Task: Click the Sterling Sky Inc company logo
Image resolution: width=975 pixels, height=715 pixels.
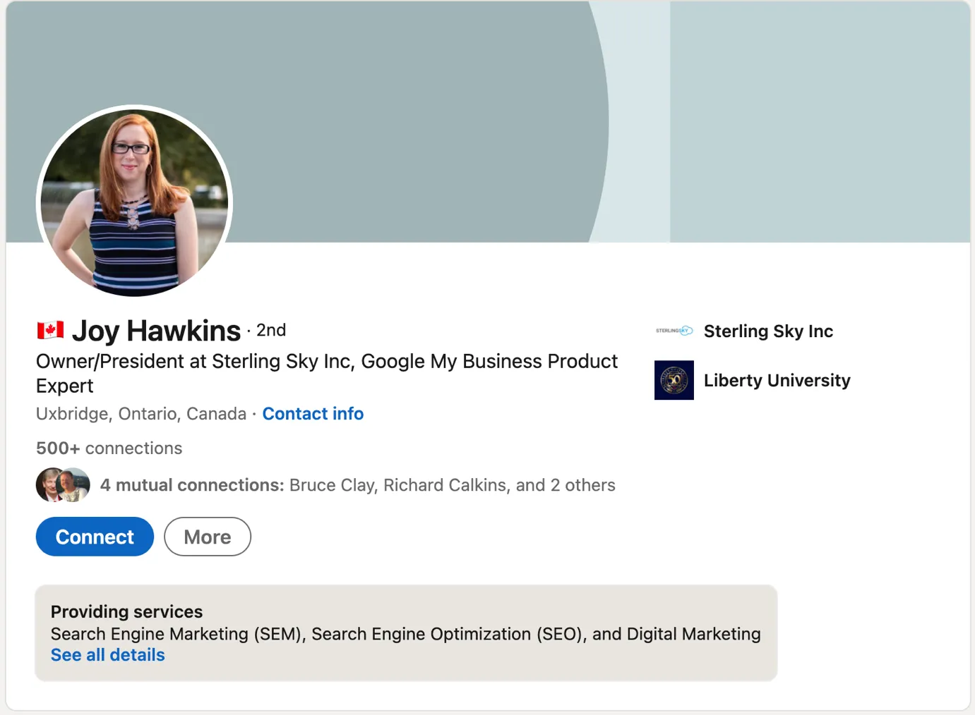Action: [x=674, y=331]
